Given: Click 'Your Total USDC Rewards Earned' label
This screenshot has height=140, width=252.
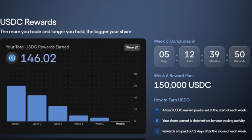Looking at the screenshot, I should (37, 47).
